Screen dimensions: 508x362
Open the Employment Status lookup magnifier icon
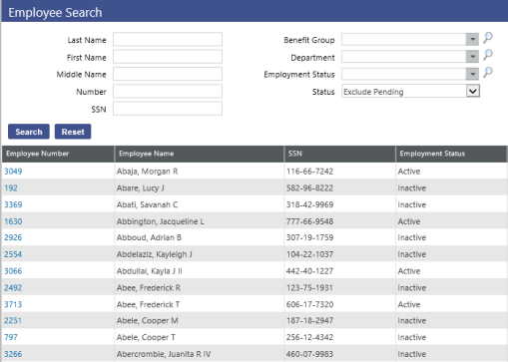[488, 72]
